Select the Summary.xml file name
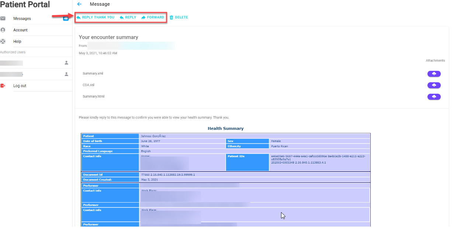Screen dimensions: 454x238 click(93, 73)
